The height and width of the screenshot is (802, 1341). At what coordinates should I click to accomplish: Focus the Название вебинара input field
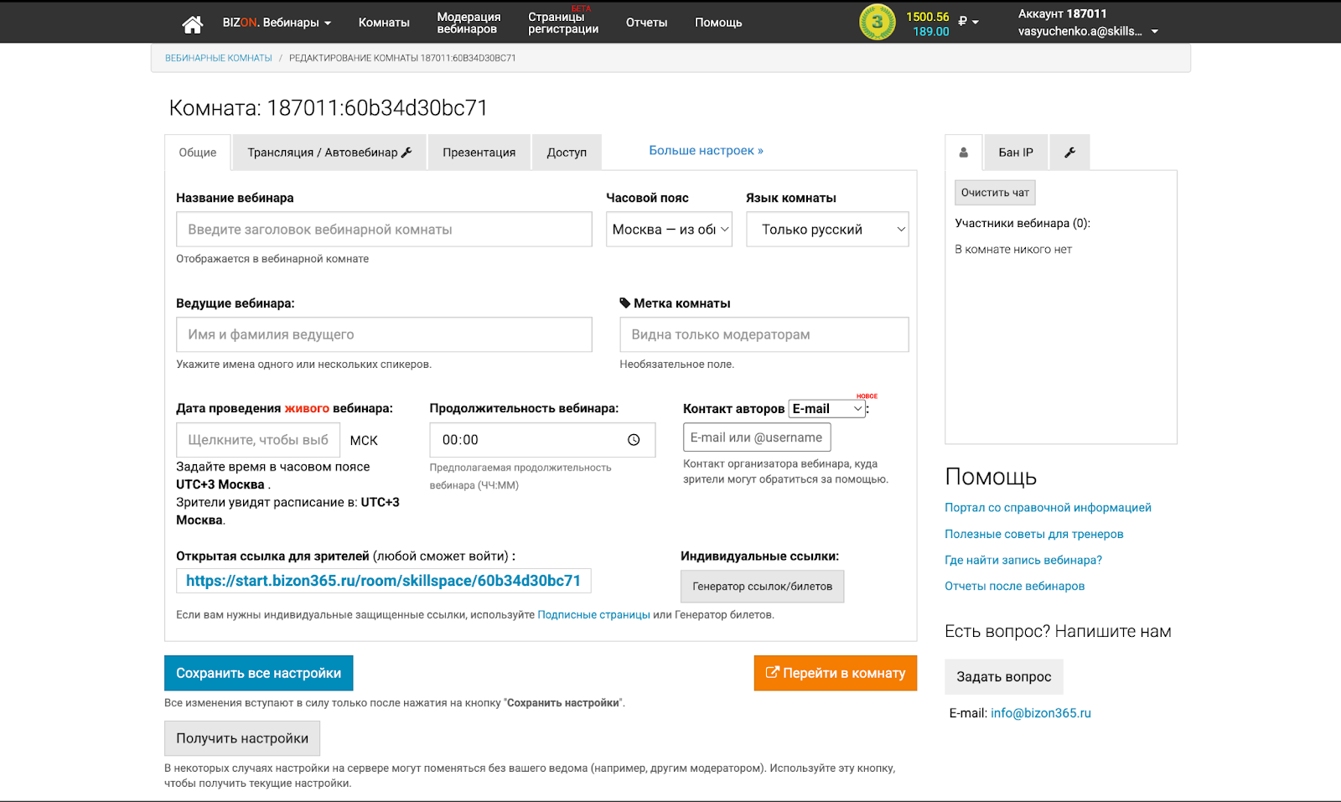pos(384,230)
